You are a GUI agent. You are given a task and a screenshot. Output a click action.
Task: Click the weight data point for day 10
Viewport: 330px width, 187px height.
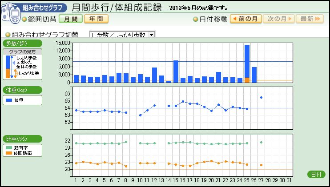pos(140,115)
